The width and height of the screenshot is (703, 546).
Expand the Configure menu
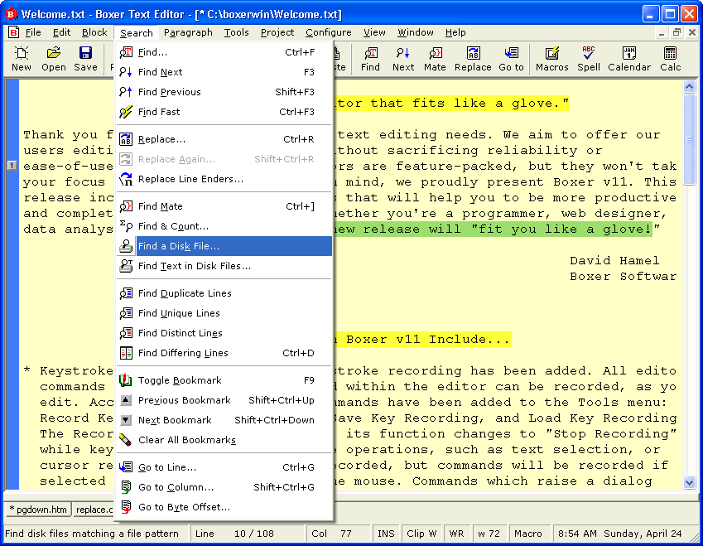coord(328,32)
